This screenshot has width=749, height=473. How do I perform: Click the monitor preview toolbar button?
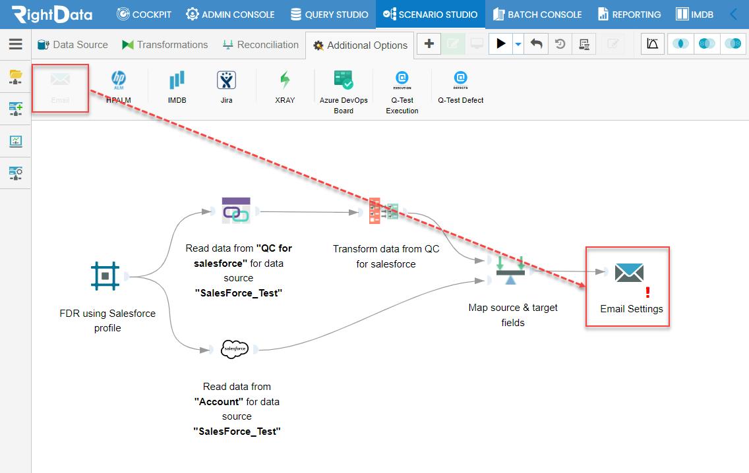coord(476,44)
